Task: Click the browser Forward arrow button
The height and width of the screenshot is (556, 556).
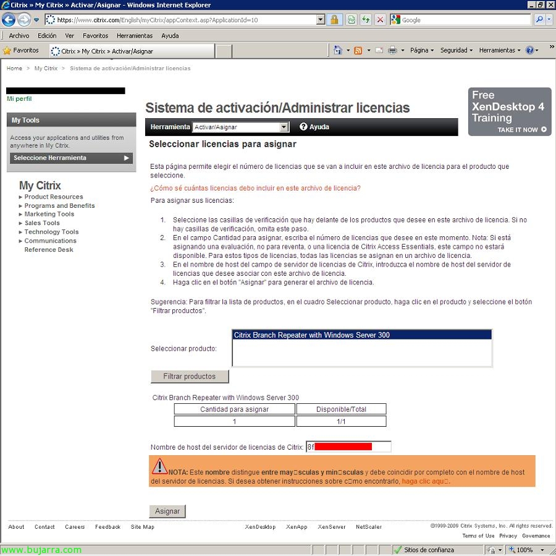Action: pyautogui.click(x=24, y=20)
